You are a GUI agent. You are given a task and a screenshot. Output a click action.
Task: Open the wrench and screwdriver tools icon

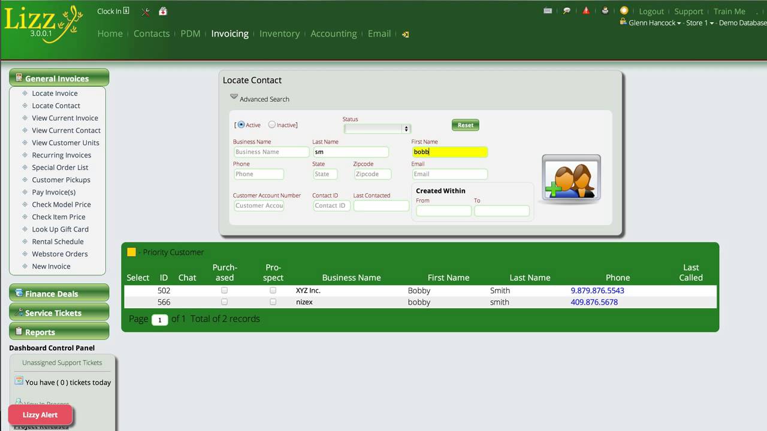coord(146,11)
